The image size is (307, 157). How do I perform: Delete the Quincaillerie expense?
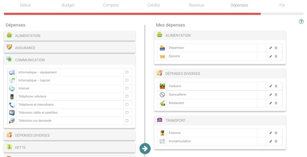click(276, 95)
